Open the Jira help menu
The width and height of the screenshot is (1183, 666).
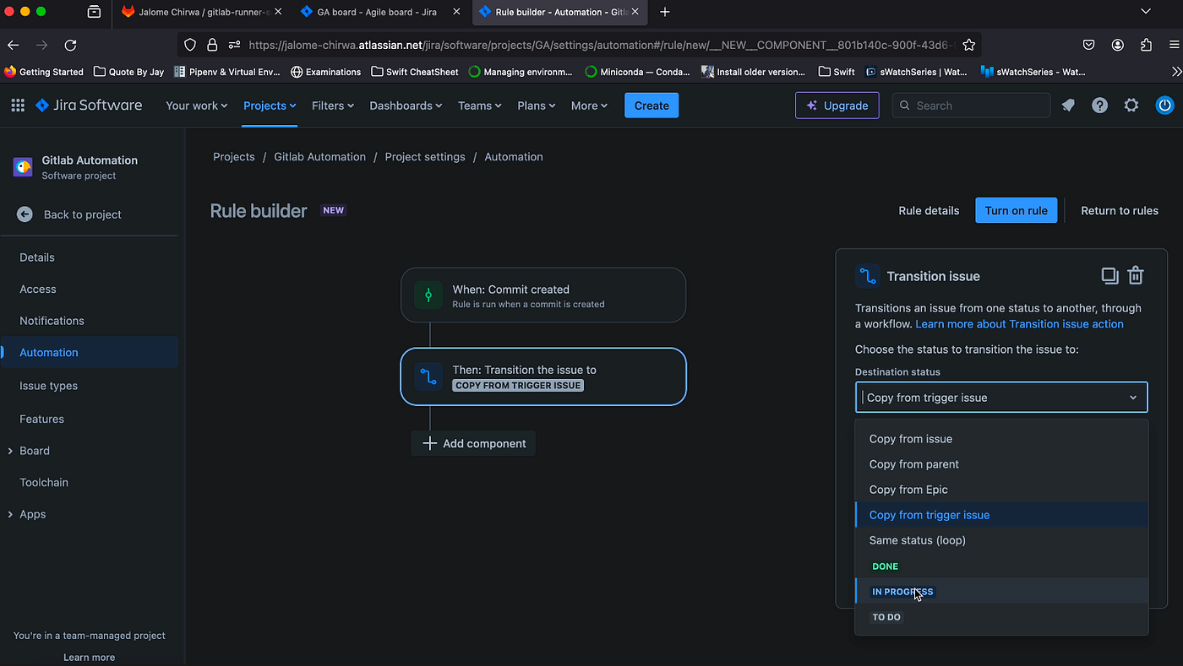(1099, 105)
